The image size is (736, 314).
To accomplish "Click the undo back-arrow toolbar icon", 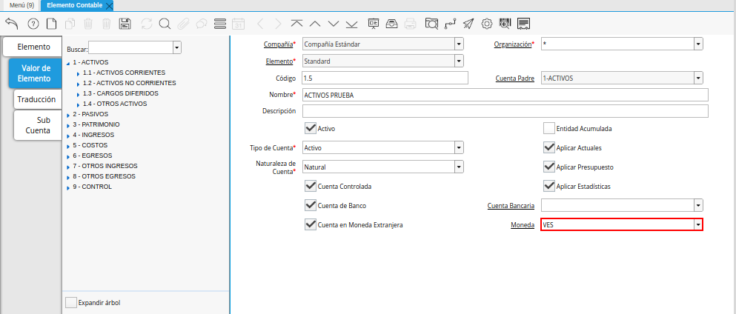I will [12, 24].
